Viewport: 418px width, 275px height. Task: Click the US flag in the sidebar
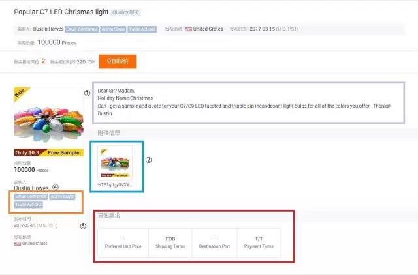coord(18,244)
